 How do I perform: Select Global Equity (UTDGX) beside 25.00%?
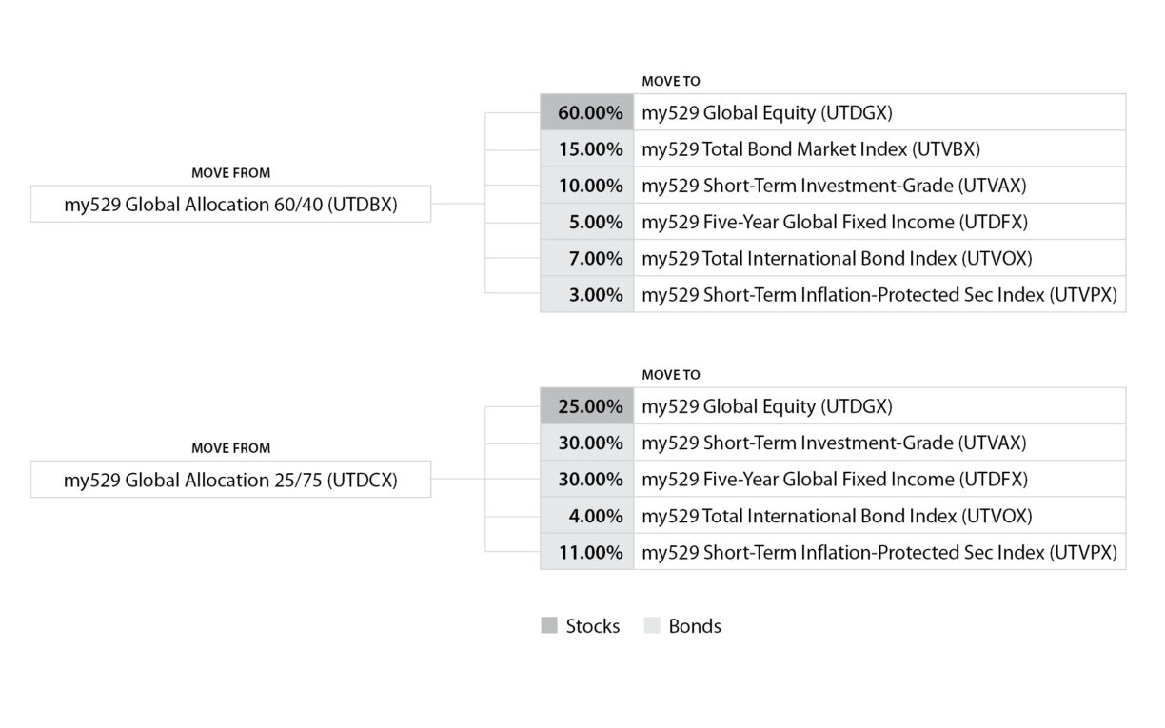click(767, 406)
